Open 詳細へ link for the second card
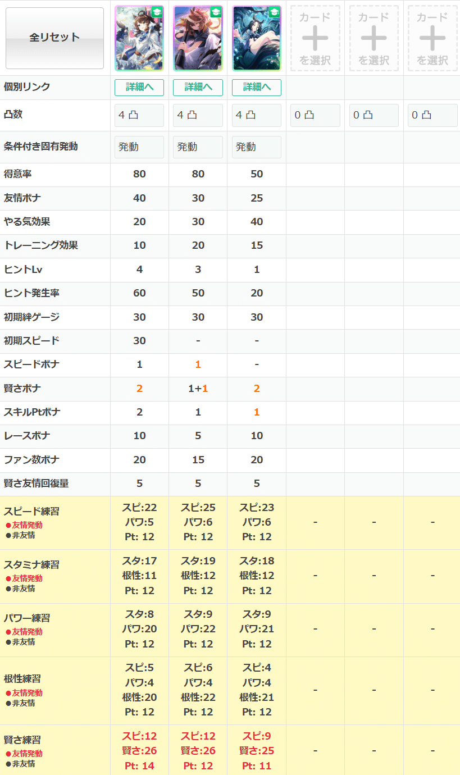 point(198,88)
